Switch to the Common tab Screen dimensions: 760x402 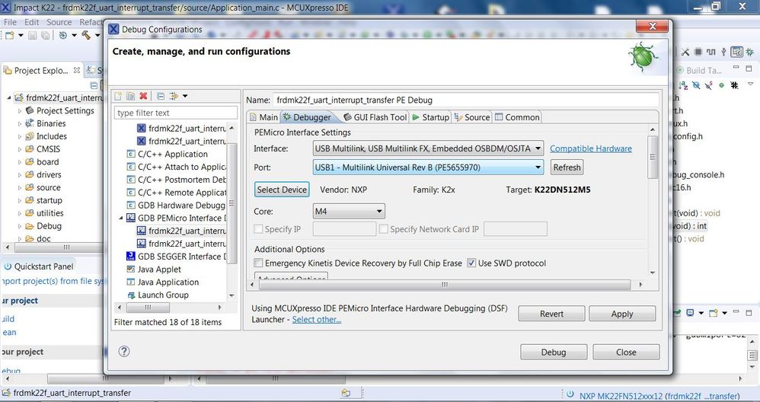tap(517, 117)
